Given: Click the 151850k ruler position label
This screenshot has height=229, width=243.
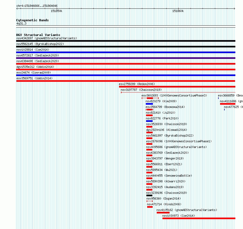Looking at the screenshot, I should pos(57,11).
